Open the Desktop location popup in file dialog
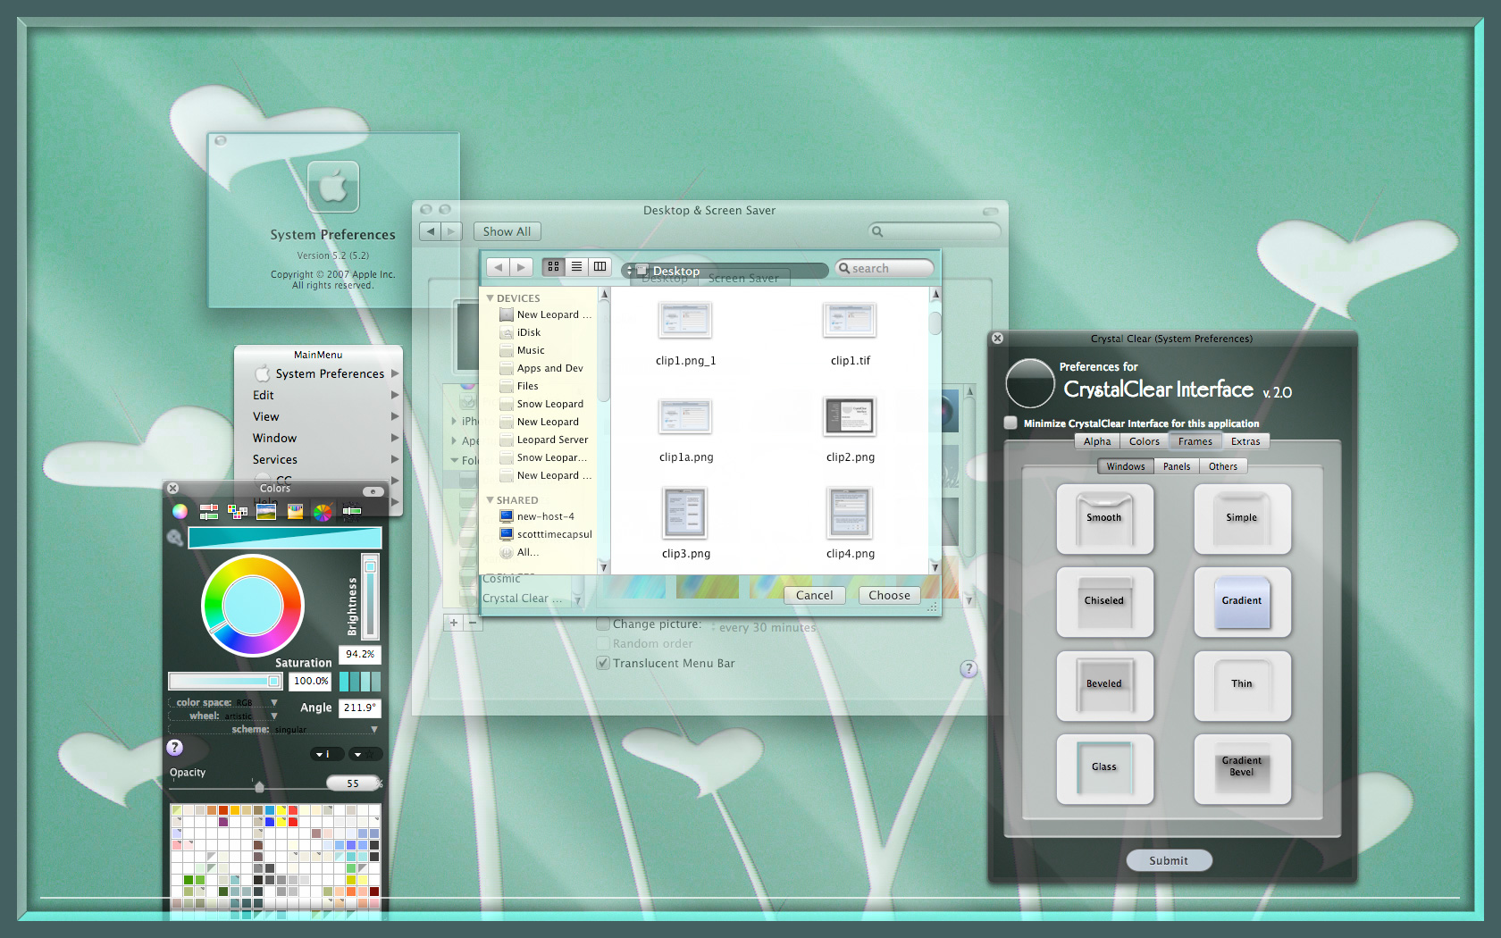1501x938 pixels. click(x=725, y=271)
